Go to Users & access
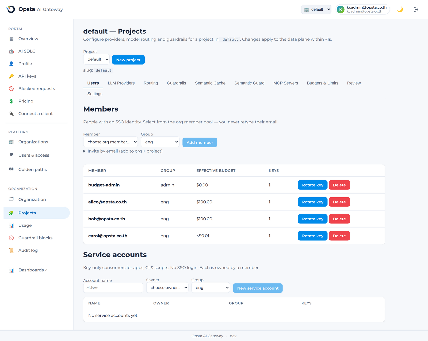Image resolution: width=428 pixels, height=341 pixels. tap(37, 155)
